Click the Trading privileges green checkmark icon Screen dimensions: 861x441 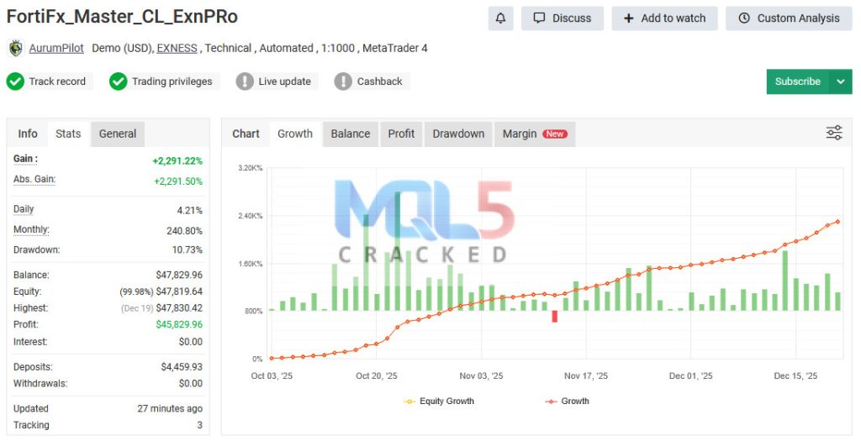point(118,81)
